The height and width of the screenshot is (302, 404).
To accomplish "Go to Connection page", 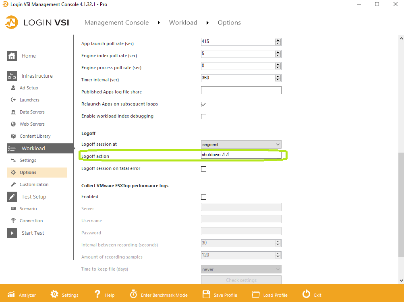I will (31, 221).
